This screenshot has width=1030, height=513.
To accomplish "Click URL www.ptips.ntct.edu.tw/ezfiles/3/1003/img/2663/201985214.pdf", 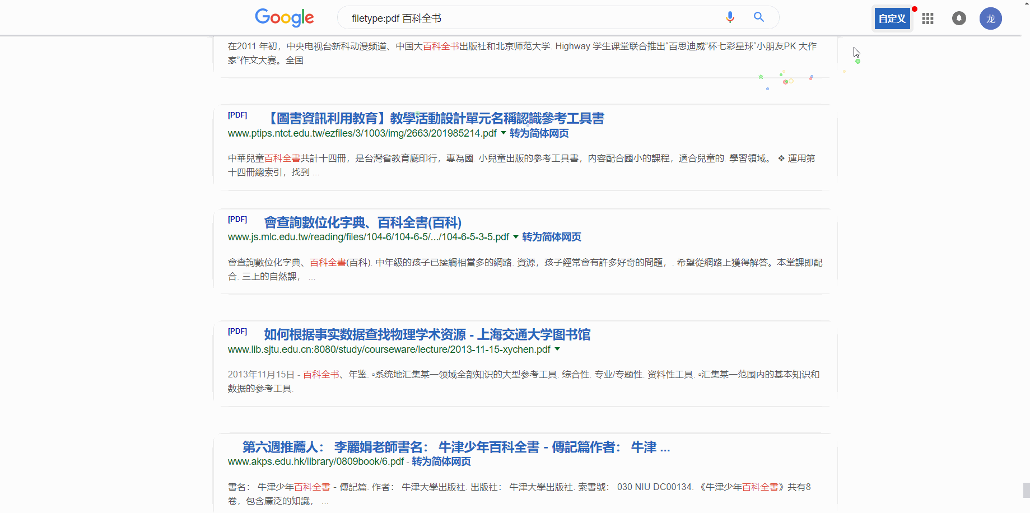I will click(362, 133).
